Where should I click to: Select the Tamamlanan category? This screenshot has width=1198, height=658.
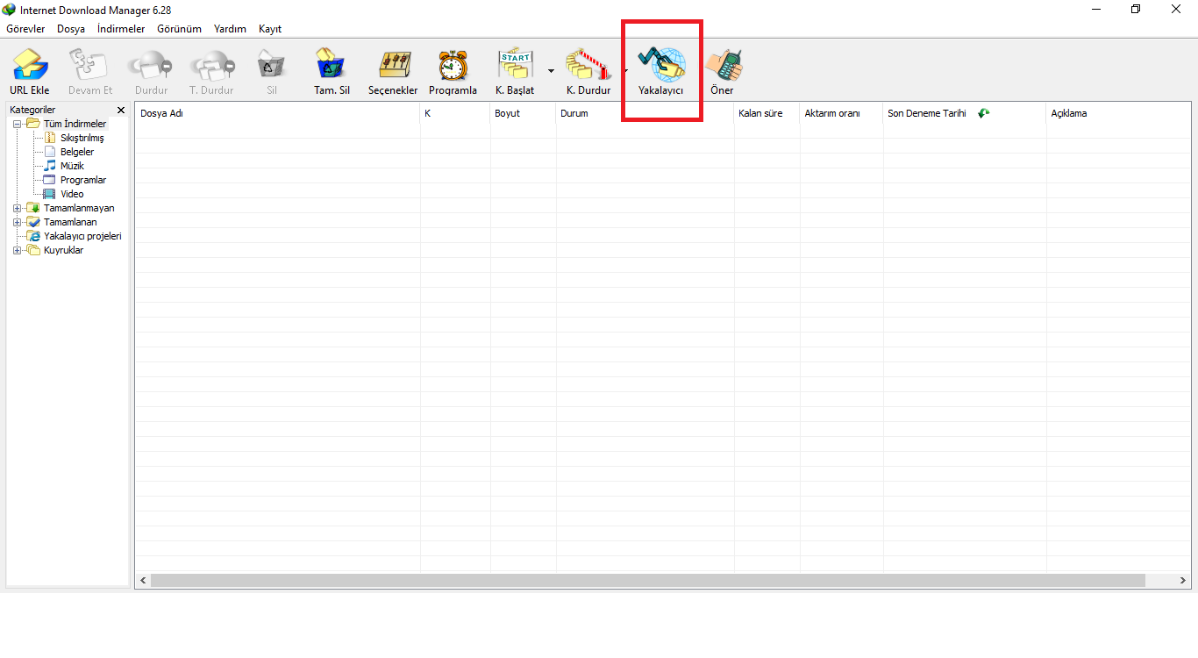70,222
